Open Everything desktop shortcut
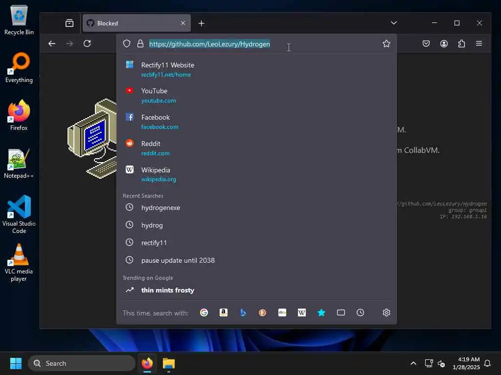The width and height of the screenshot is (501, 375). pyautogui.click(x=19, y=67)
